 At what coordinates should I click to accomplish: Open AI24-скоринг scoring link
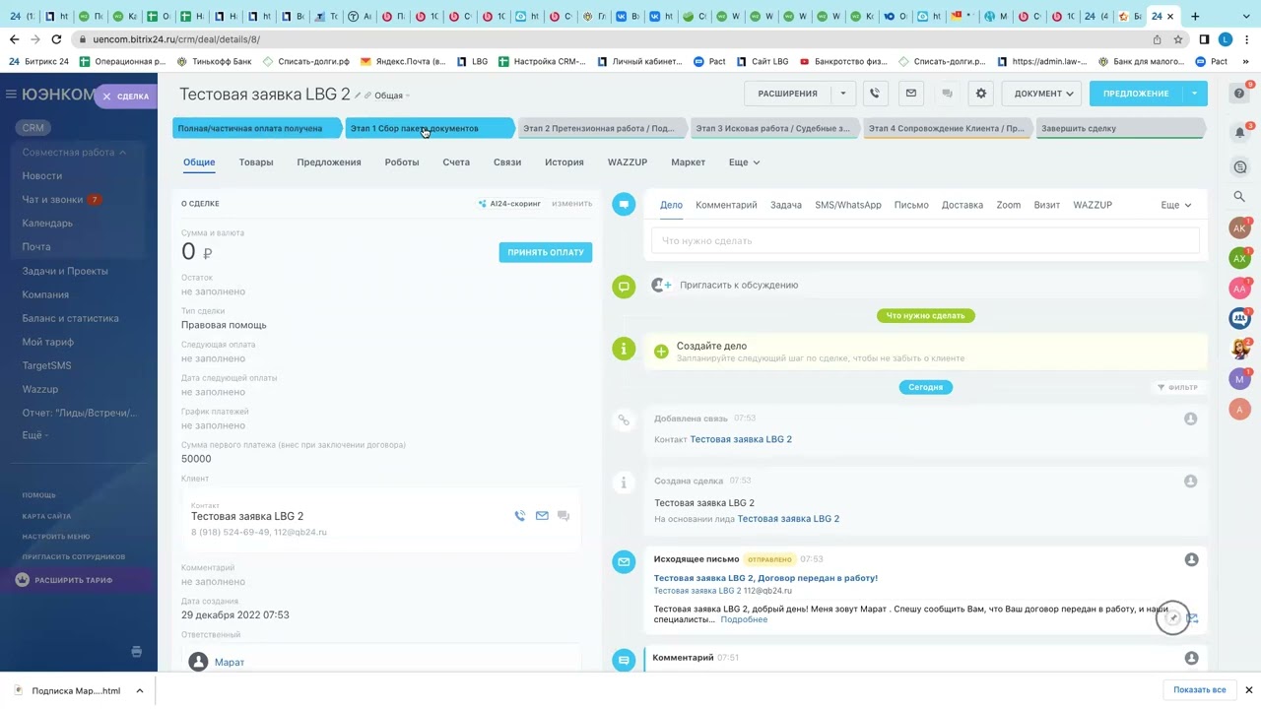tap(509, 204)
